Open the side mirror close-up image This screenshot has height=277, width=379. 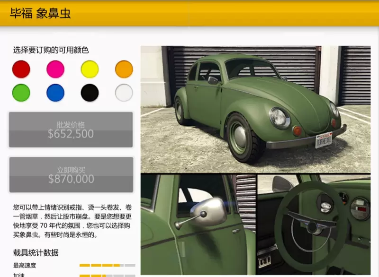point(198,225)
